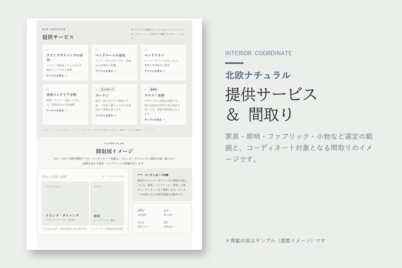Click the コーディネート対象 heading
Image resolution: width=402 pixels, height=268 pixels.
pos(156,175)
